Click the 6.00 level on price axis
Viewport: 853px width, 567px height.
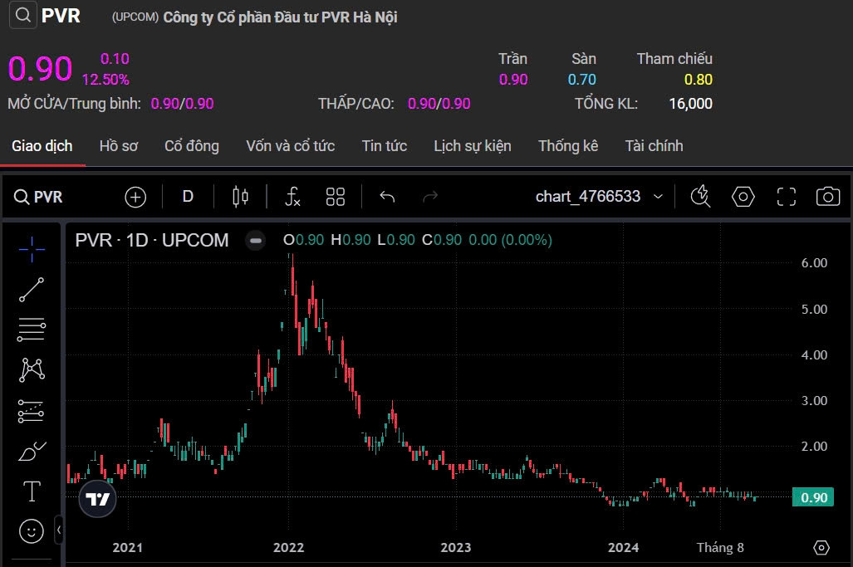[814, 263]
